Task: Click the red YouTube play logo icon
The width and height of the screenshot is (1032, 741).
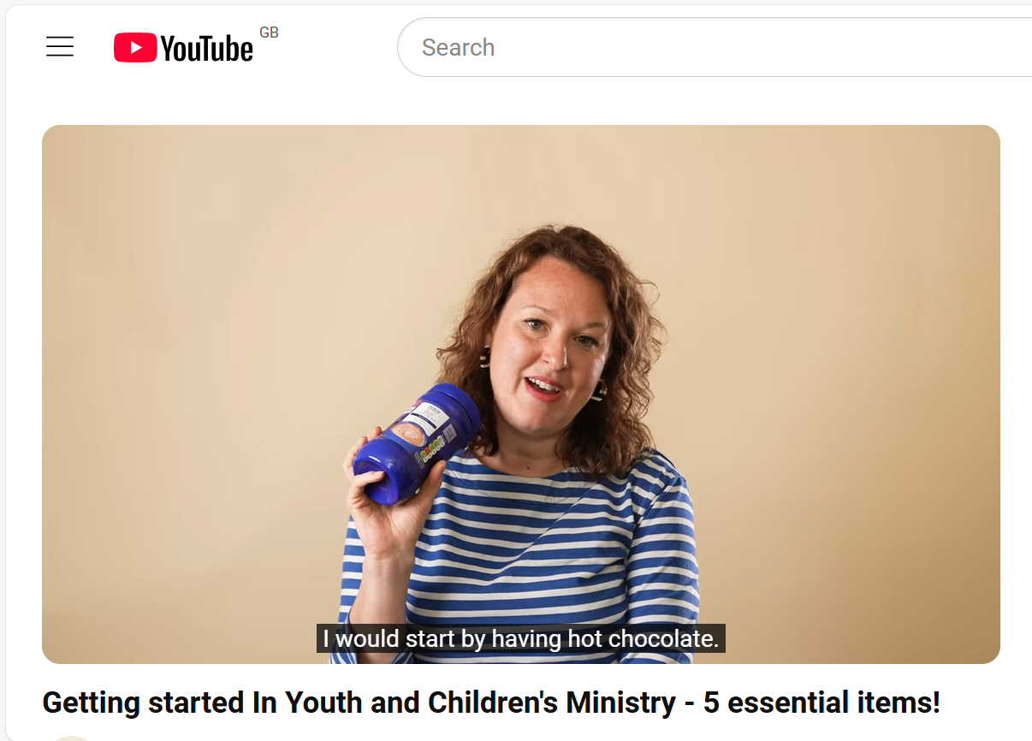Action: (x=135, y=47)
